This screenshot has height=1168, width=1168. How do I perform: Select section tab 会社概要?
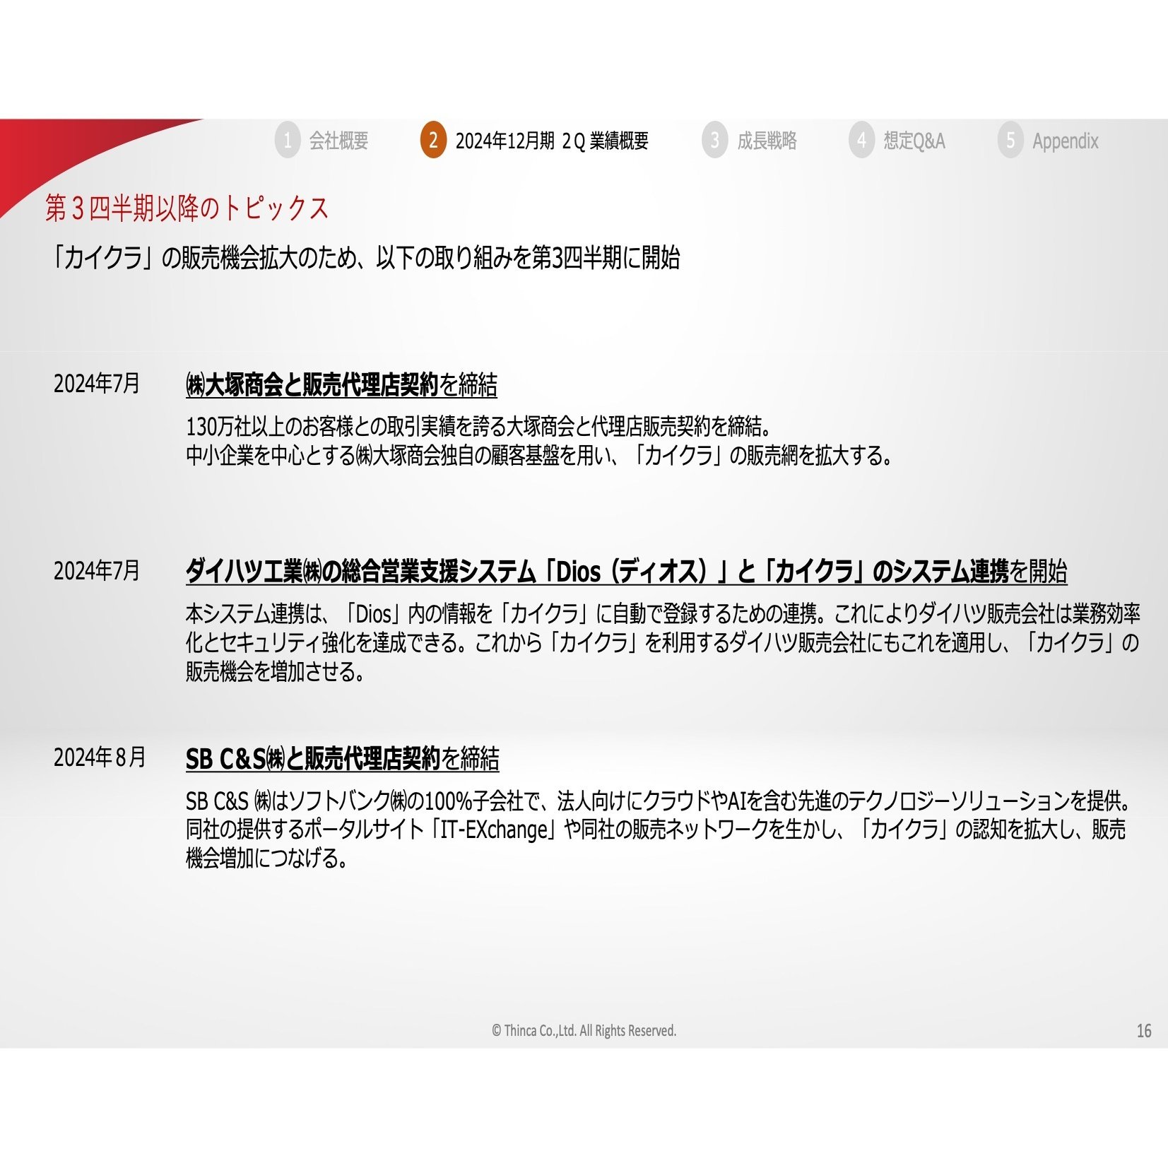[x=338, y=141]
